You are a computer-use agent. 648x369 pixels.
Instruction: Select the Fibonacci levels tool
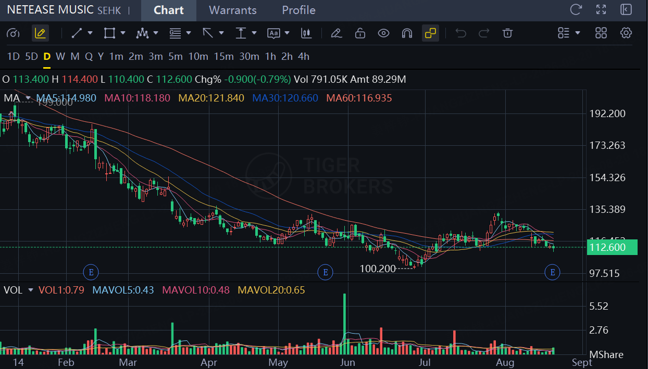click(175, 33)
